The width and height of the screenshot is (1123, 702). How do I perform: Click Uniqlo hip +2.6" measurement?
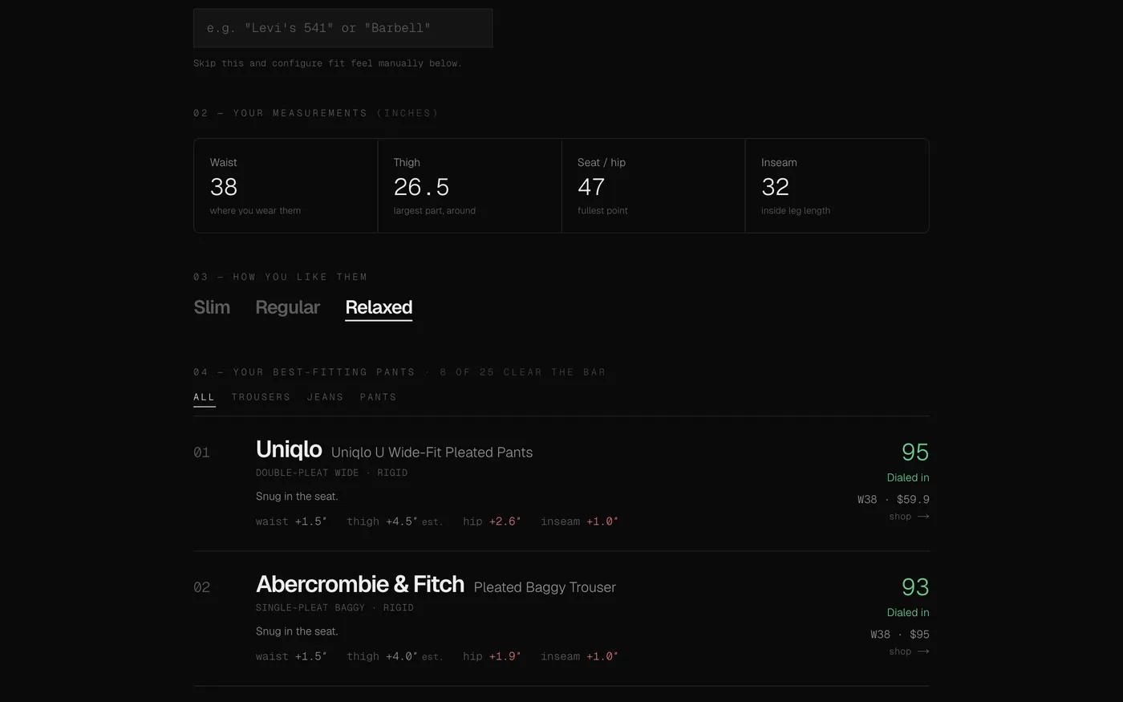tap(492, 521)
